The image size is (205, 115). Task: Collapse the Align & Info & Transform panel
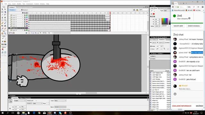pyautogui.click(x=160, y=37)
